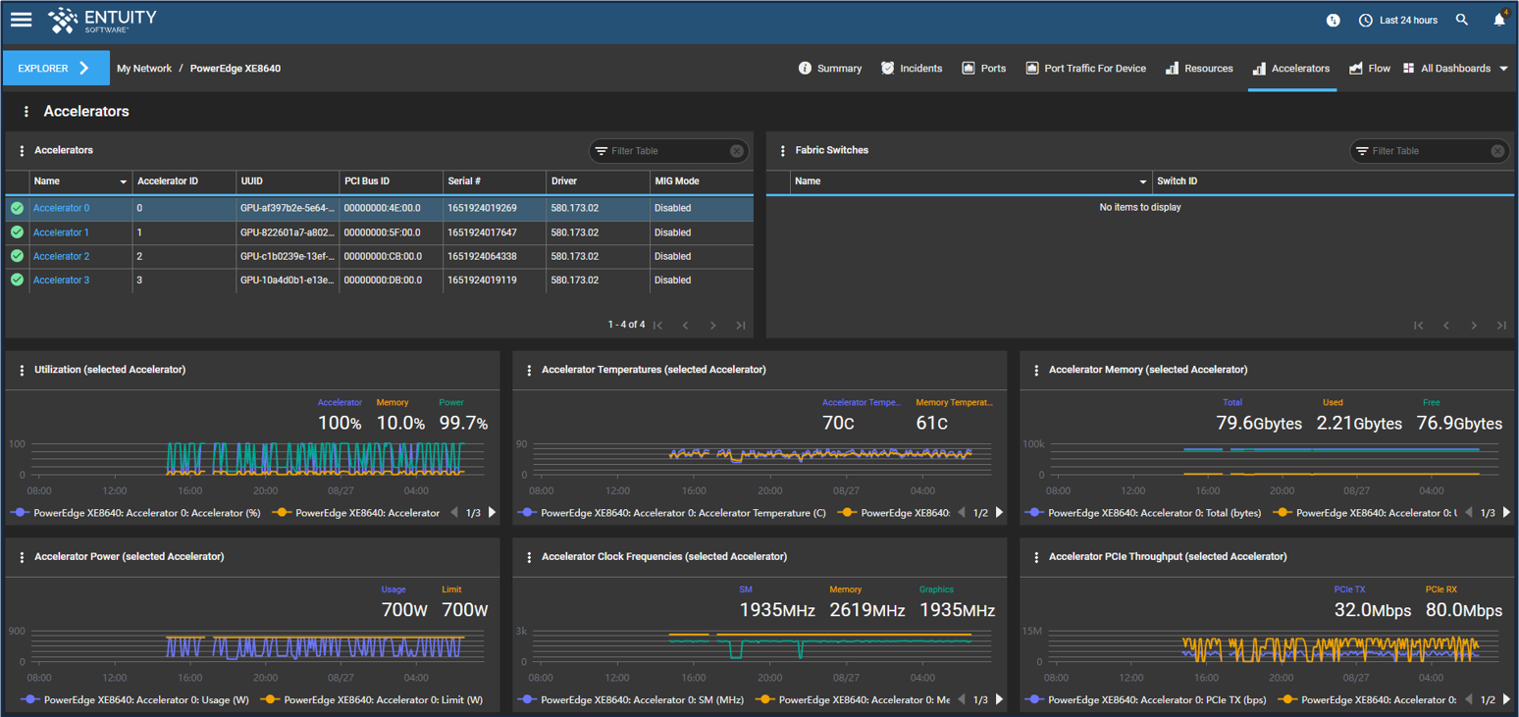This screenshot has height=717, width=1519.
Task: Click the Accelerator 0 green status icon
Action: [17, 208]
